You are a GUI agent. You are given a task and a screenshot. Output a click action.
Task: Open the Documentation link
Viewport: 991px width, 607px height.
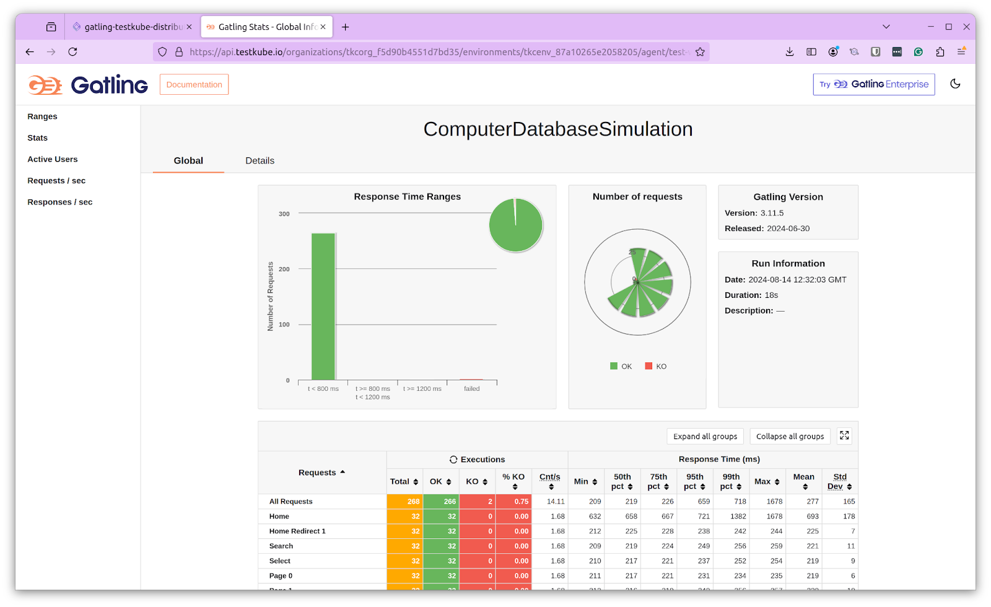(x=194, y=85)
